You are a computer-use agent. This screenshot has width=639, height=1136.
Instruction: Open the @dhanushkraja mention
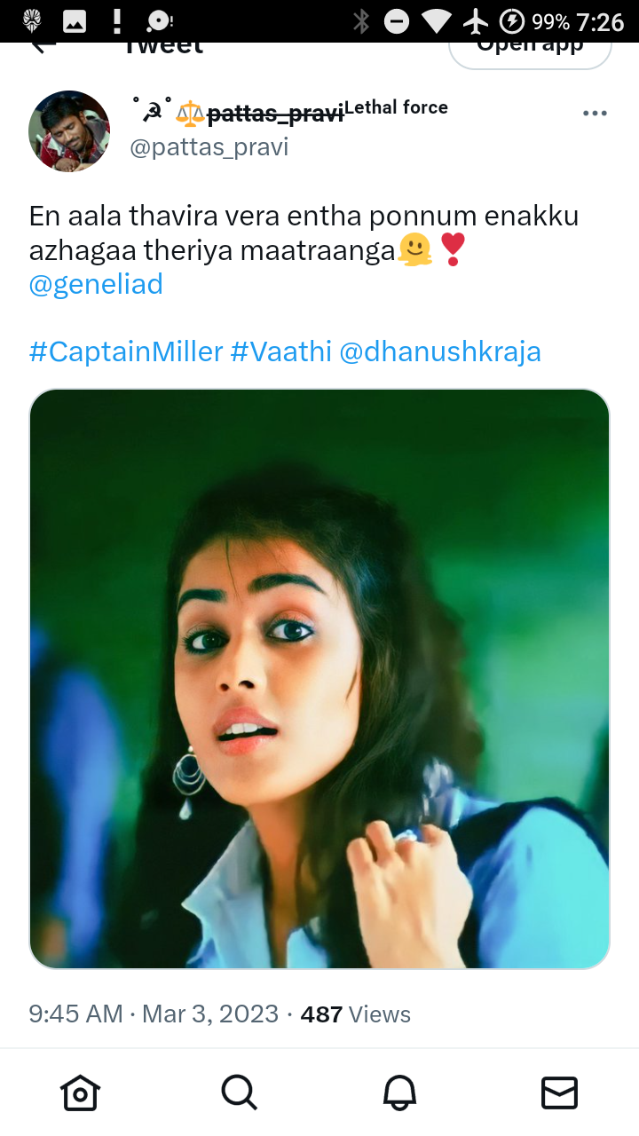pos(440,352)
